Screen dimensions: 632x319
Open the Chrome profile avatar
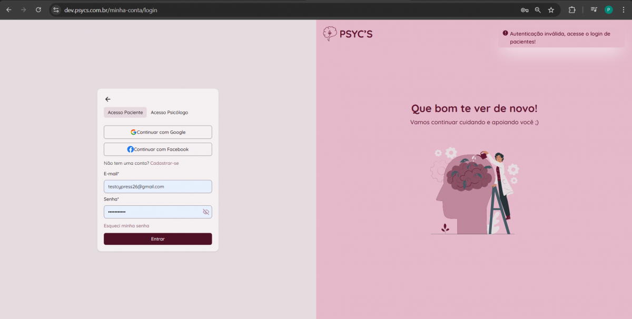(609, 10)
